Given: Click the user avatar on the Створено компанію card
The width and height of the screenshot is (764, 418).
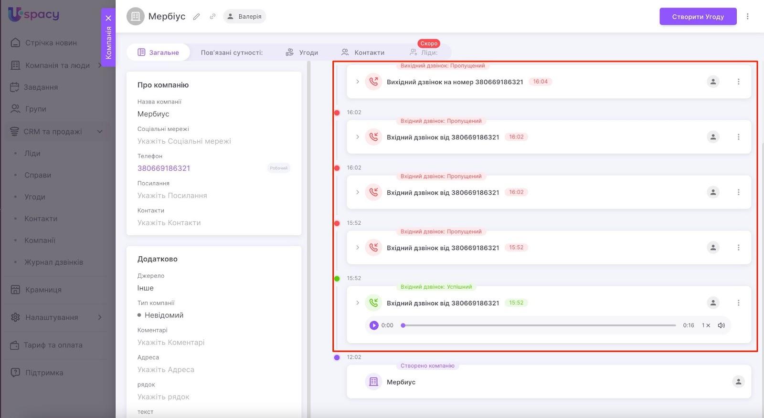Looking at the screenshot, I should [738, 382].
